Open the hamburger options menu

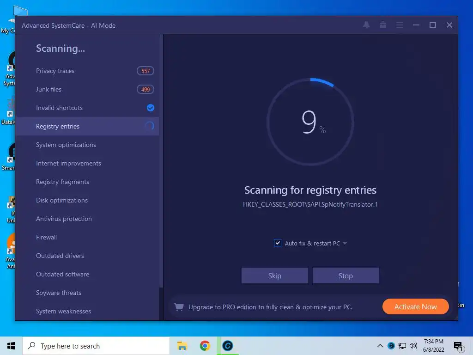pos(400,25)
